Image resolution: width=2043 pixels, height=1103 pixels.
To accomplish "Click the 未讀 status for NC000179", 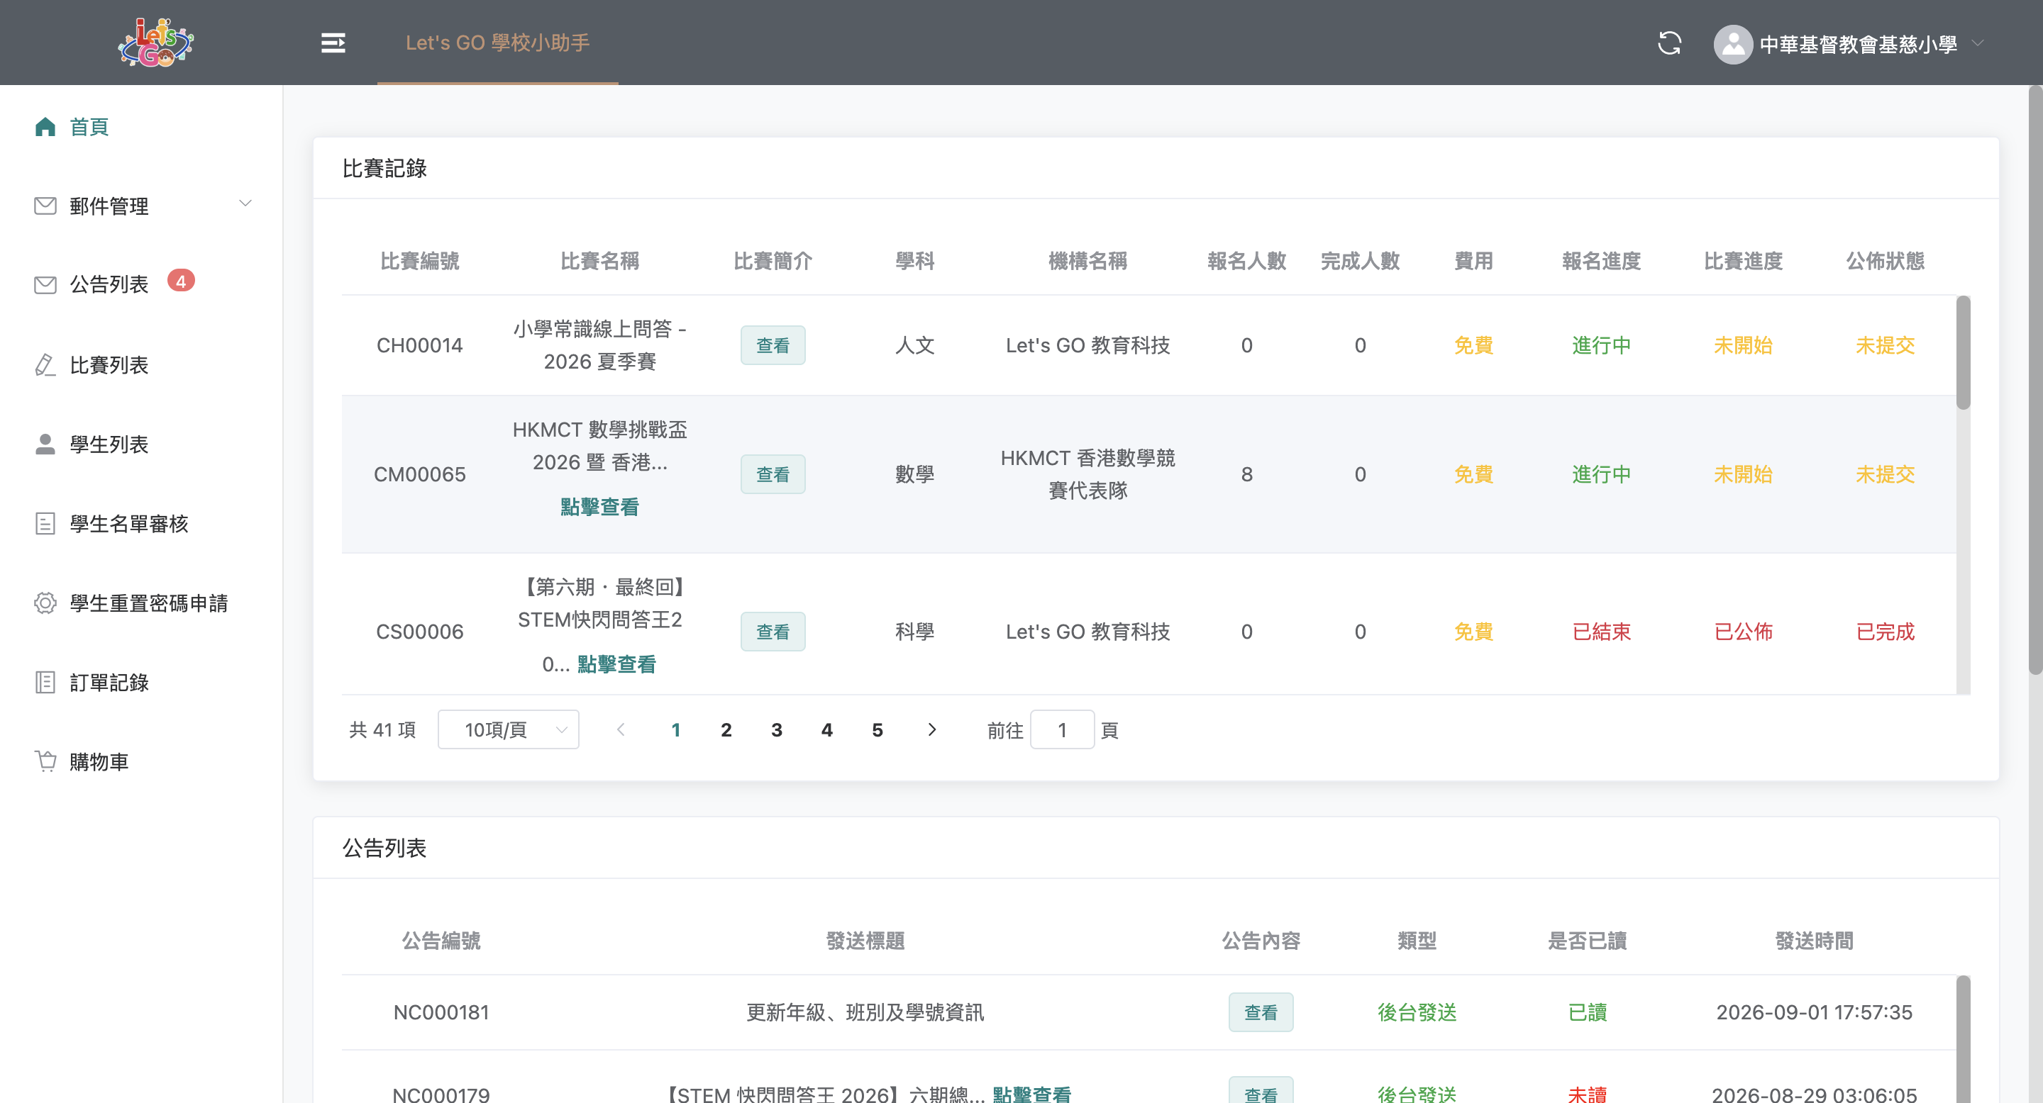I will click(1587, 1094).
